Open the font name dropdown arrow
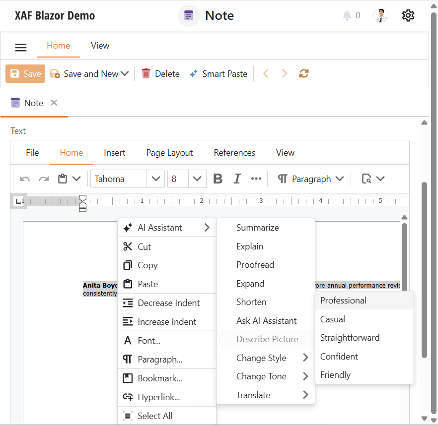Screen dimensions: 438x425 [x=155, y=179]
